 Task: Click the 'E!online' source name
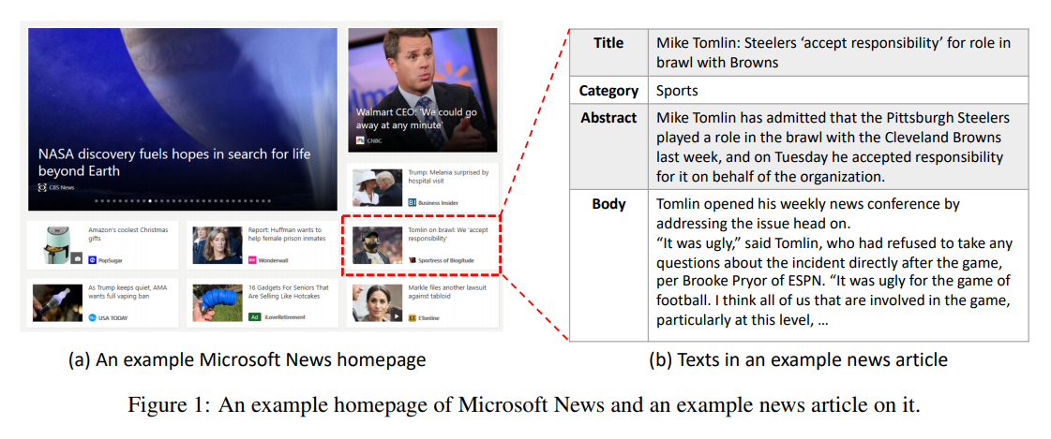(429, 317)
